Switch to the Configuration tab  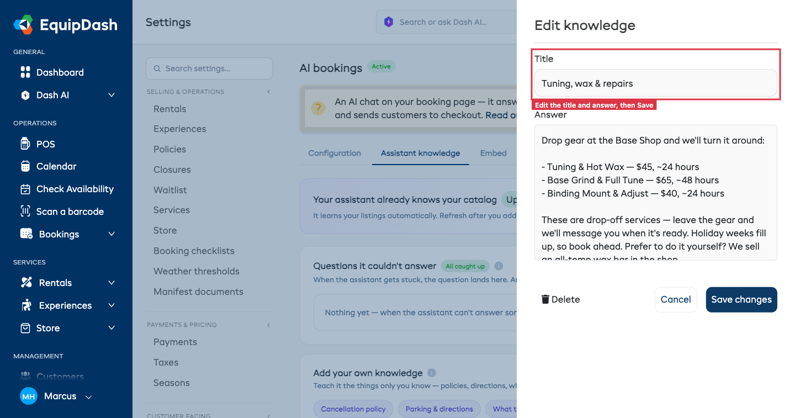pos(335,153)
